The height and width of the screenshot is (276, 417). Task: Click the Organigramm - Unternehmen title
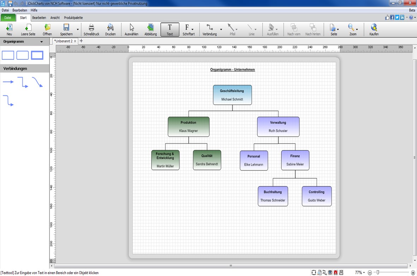point(233,70)
